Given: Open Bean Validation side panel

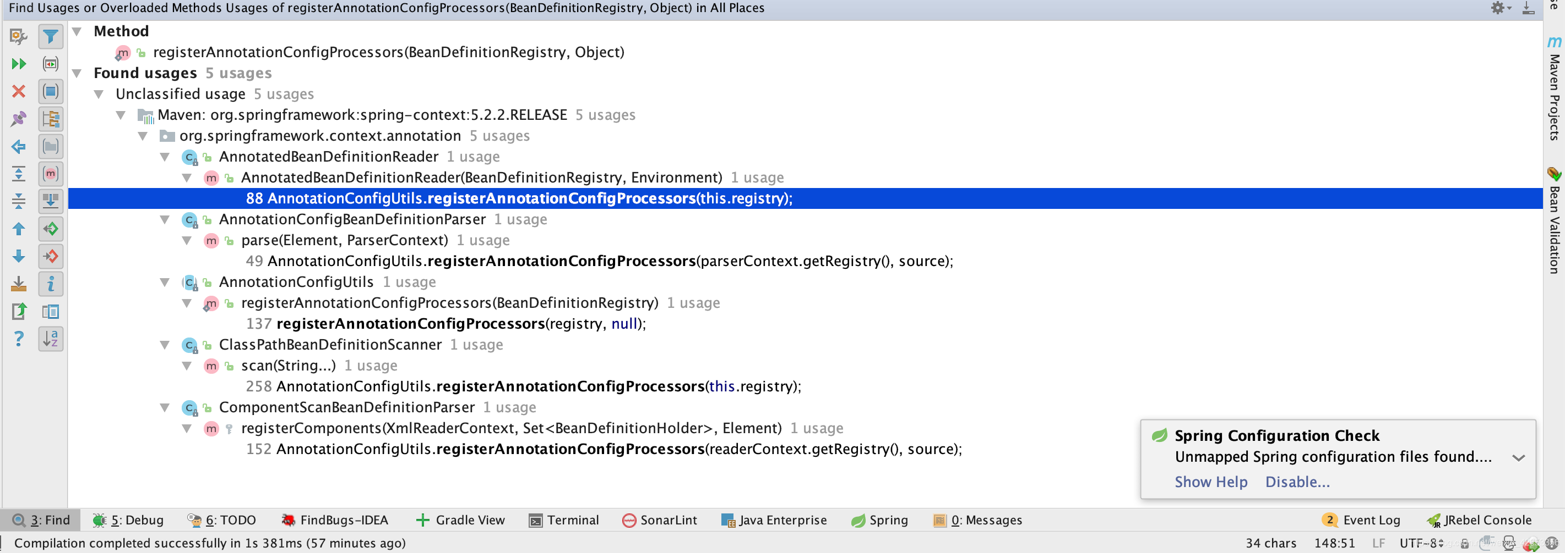Looking at the screenshot, I should coord(1554,220).
